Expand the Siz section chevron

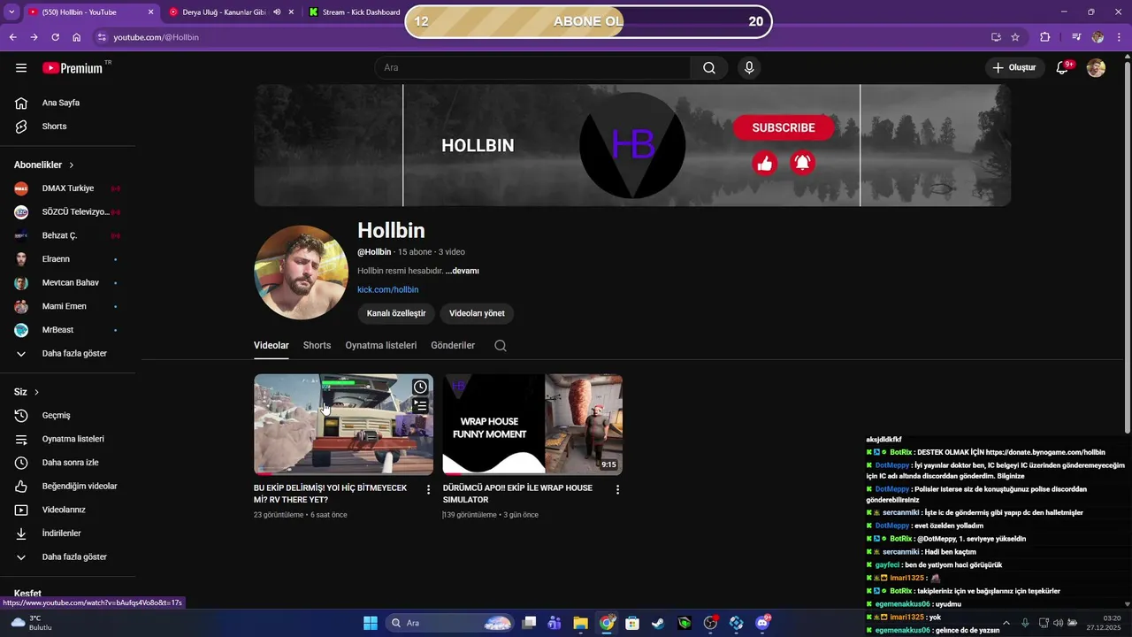[36, 392]
